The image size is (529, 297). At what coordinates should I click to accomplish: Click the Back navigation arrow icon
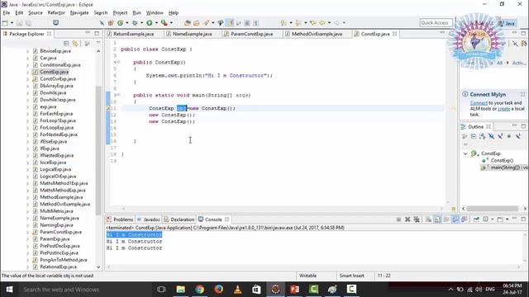click(x=322, y=23)
